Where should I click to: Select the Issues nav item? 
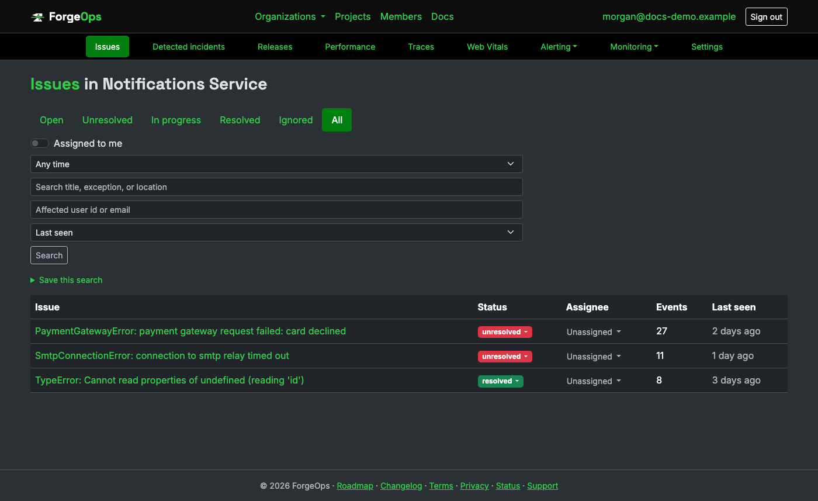point(108,47)
